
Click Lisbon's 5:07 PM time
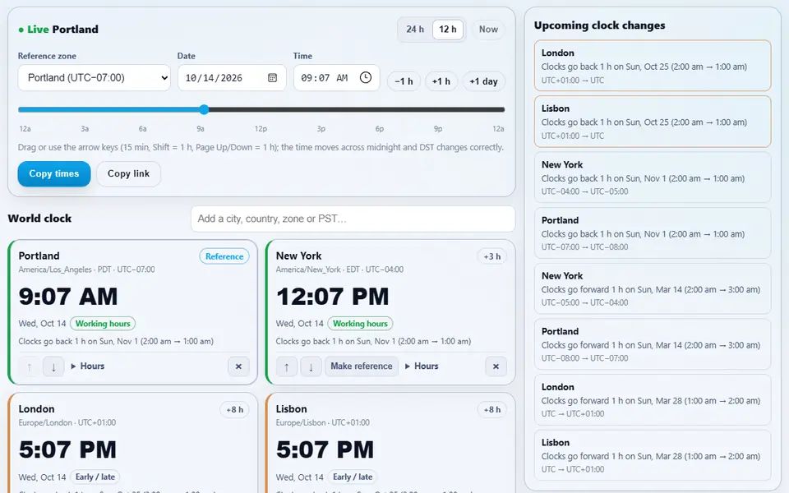[325, 449]
